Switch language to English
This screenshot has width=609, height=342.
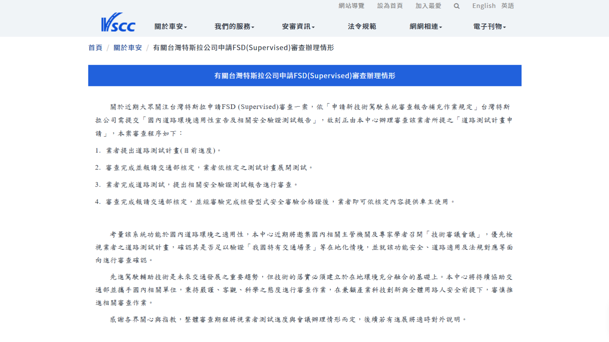[x=484, y=6]
